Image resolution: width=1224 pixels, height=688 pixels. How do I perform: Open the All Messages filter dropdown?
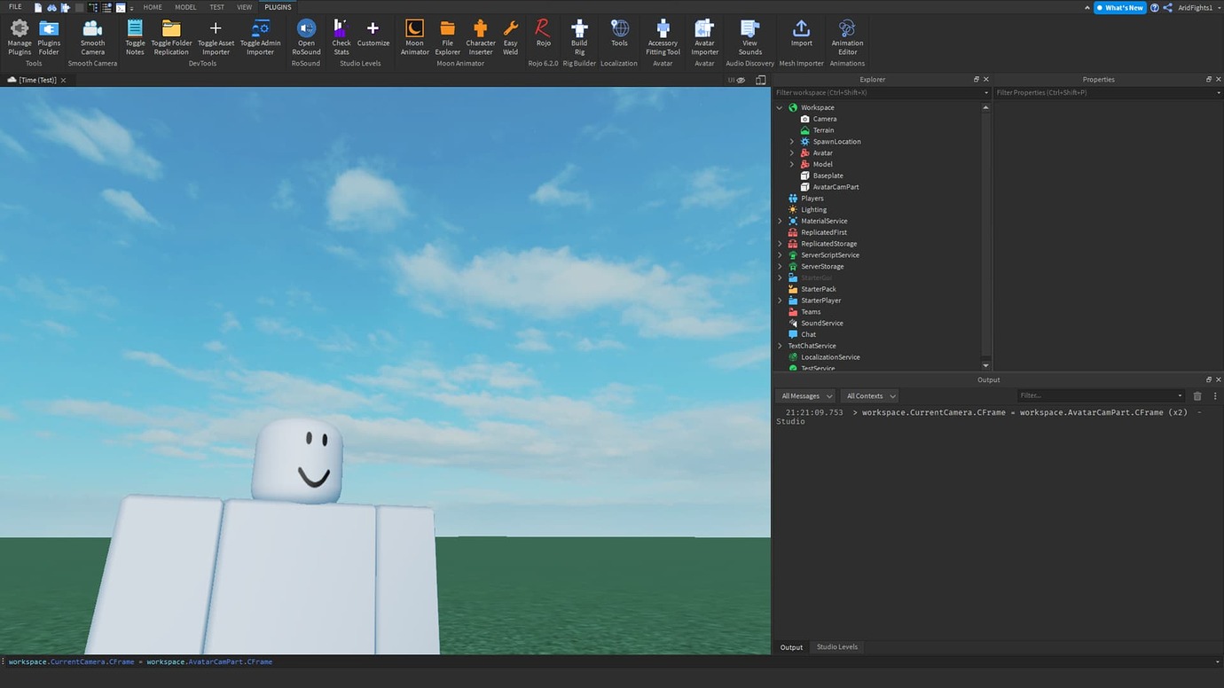(804, 395)
